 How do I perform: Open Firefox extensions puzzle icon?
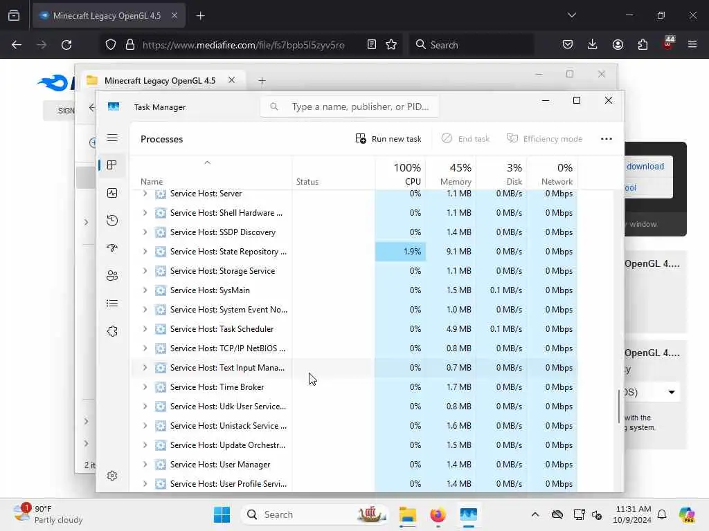(643, 44)
